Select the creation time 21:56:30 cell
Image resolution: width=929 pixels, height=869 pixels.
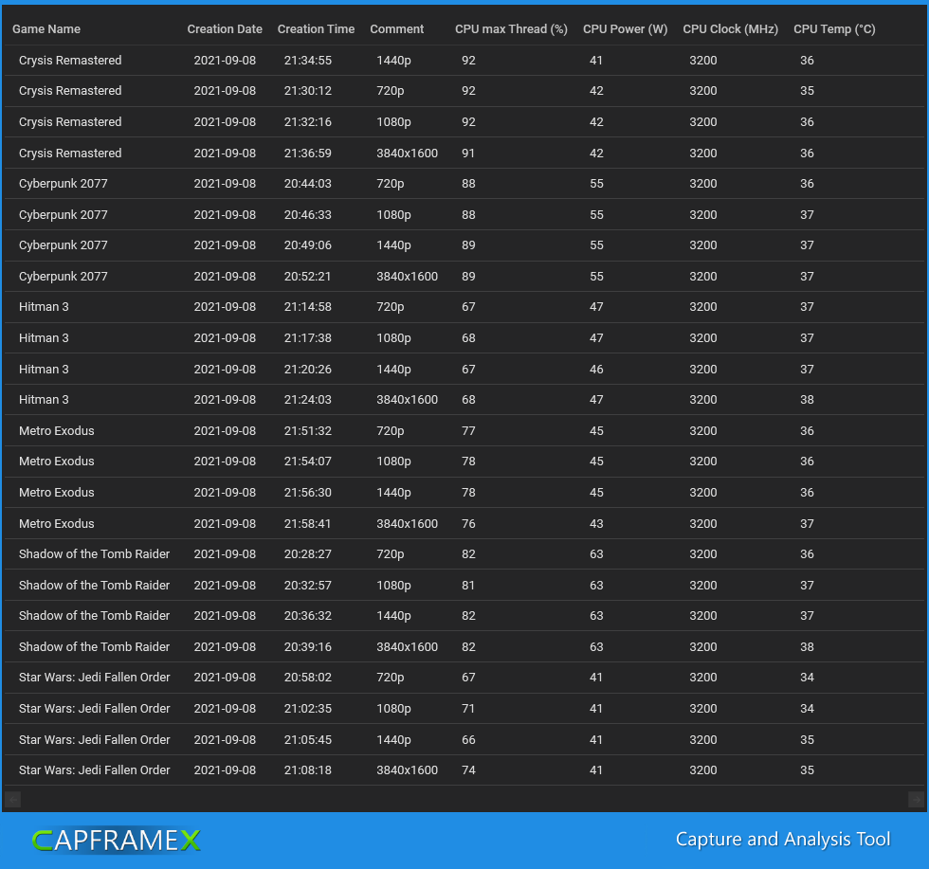pos(307,492)
